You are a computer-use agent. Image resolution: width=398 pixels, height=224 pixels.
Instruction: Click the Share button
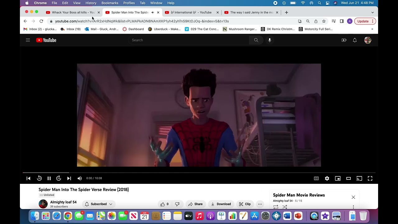[x=195, y=204]
